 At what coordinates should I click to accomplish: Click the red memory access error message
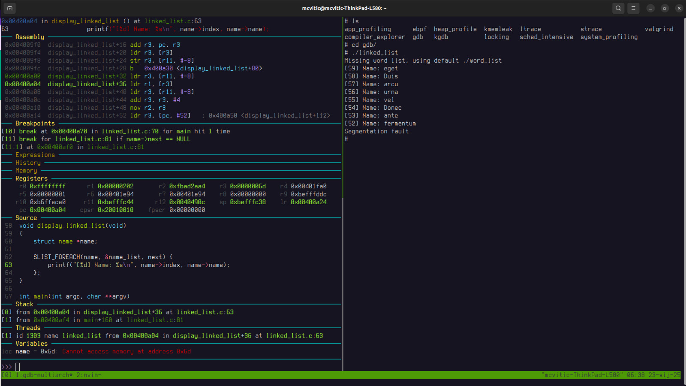126,352
